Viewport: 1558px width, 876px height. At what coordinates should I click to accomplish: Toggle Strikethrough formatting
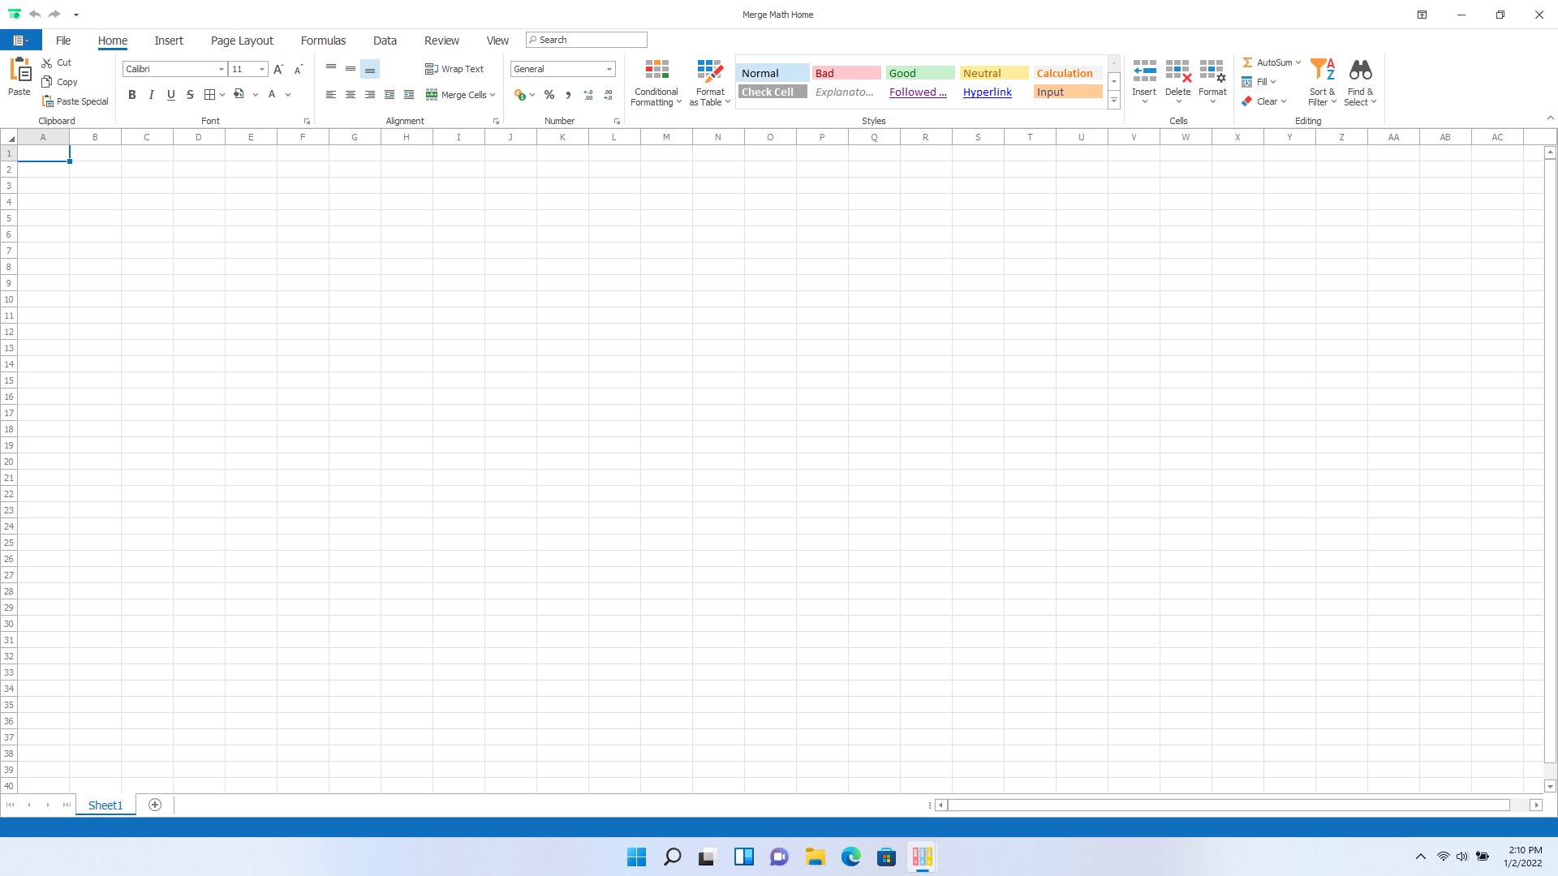tap(190, 94)
